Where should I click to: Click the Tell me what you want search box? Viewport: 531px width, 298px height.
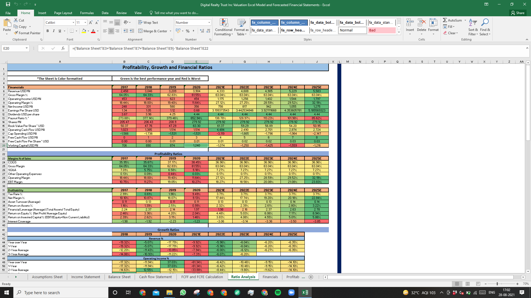tap(174, 13)
